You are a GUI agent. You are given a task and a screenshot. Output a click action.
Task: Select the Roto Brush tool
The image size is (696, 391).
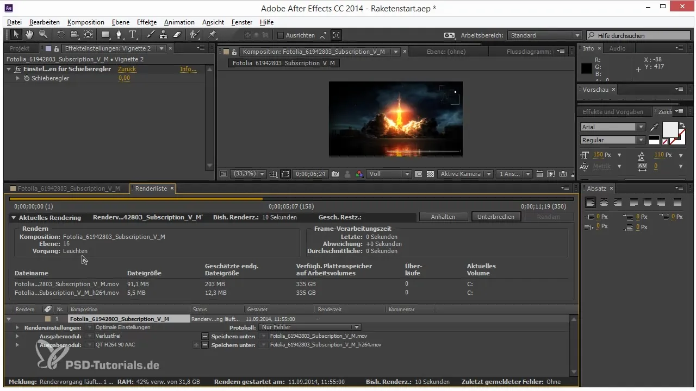pyautogui.click(x=194, y=35)
